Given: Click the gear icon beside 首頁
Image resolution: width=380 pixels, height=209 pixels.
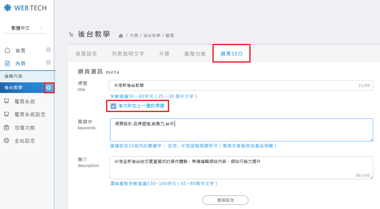Looking at the screenshot, I should pos(48,50).
